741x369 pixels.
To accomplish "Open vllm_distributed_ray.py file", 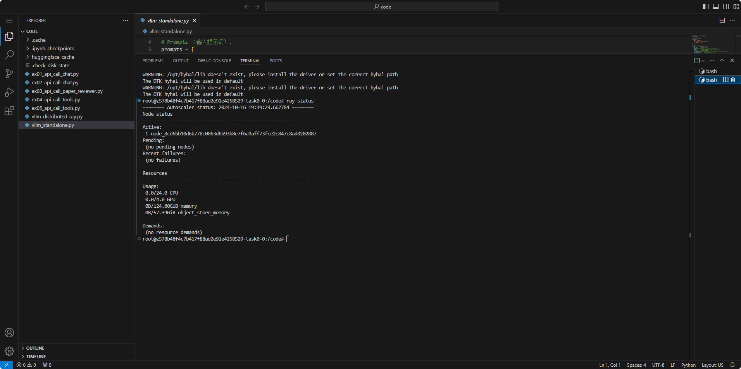I will [x=76, y=116].
